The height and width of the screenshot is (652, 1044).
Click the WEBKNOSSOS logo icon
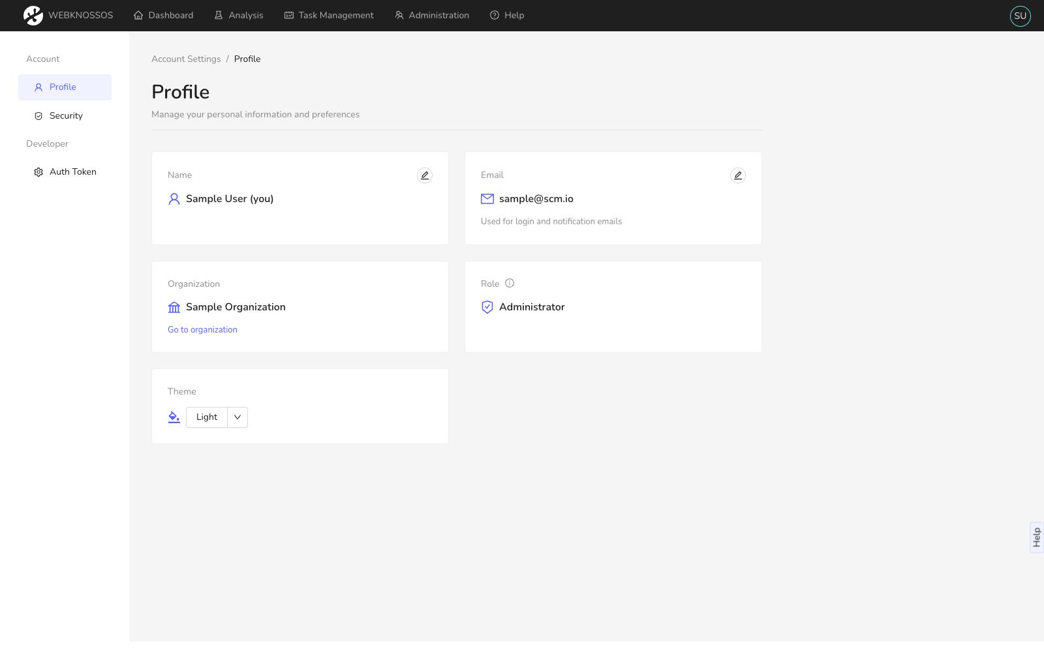pyautogui.click(x=33, y=15)
